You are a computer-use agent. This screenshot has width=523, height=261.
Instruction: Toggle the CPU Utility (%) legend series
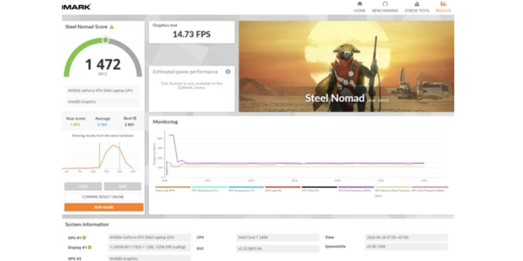319,189
